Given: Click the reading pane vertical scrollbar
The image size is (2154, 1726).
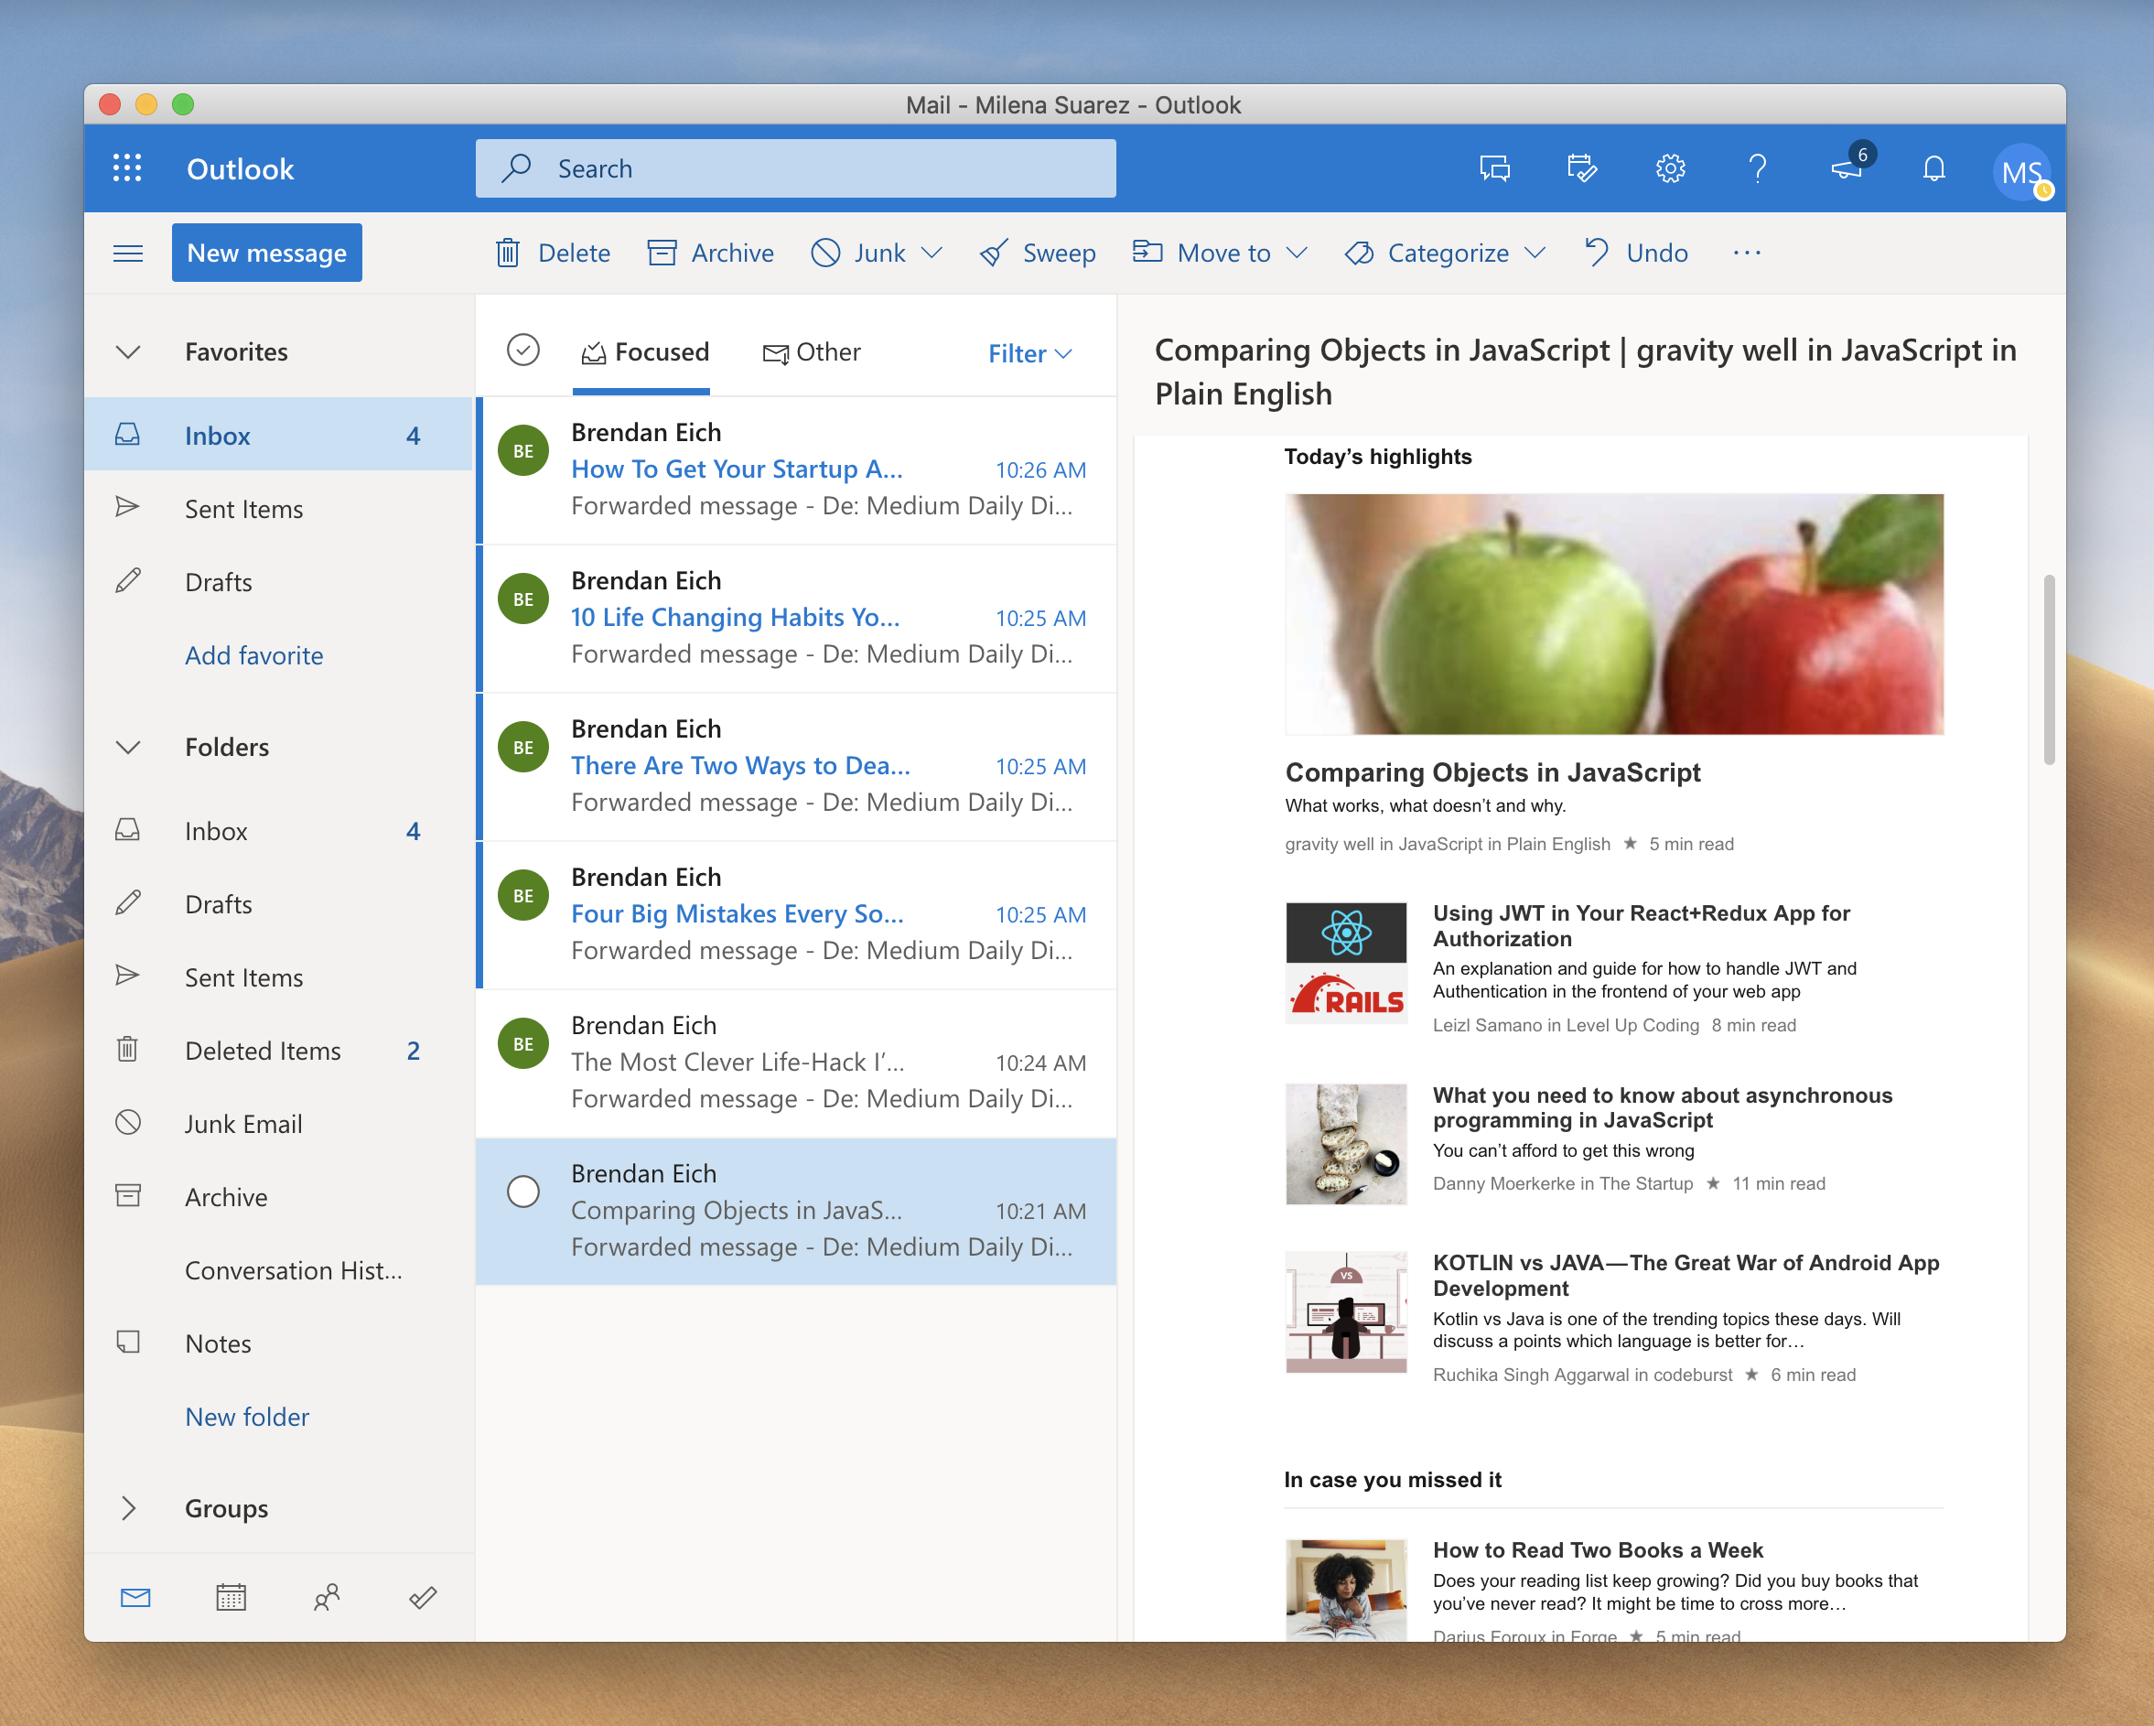Looking at the screenshot, I should click(2048, 670).
